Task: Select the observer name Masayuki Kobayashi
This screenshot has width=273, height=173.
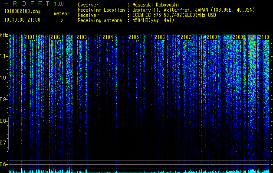Action: (156, 5)
